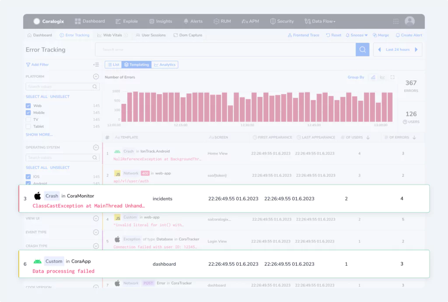Select the Templating view
The width and height of the screenshot is (448, 302).
[136, 65]
